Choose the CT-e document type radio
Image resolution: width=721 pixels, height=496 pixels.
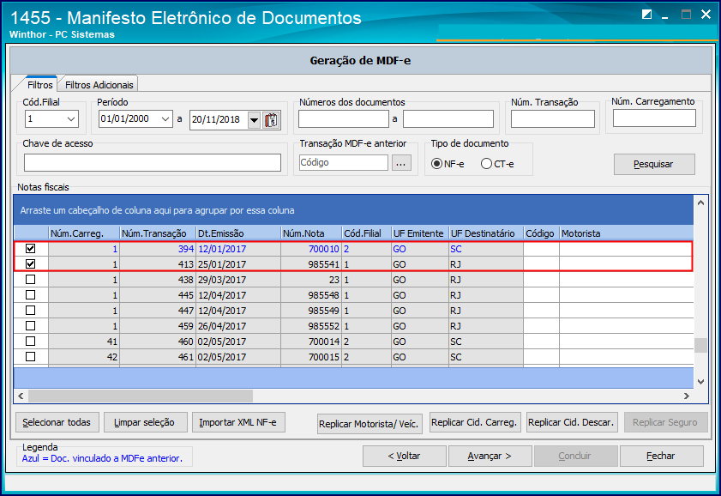pyautogui.click(x=486, y=164)
